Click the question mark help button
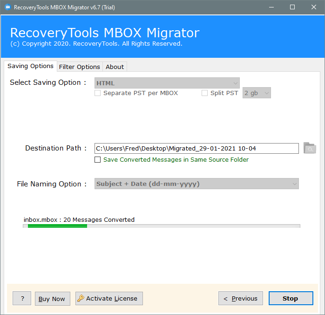 pos(22,298)
